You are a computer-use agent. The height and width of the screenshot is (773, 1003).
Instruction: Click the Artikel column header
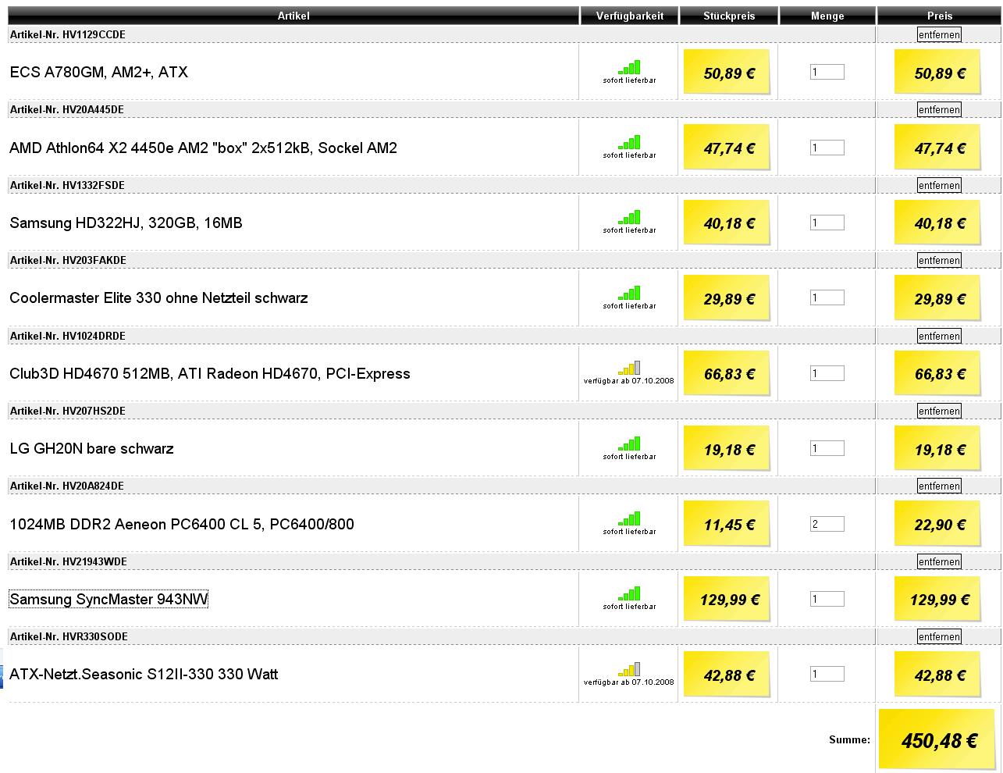click(x=293, y=16)
